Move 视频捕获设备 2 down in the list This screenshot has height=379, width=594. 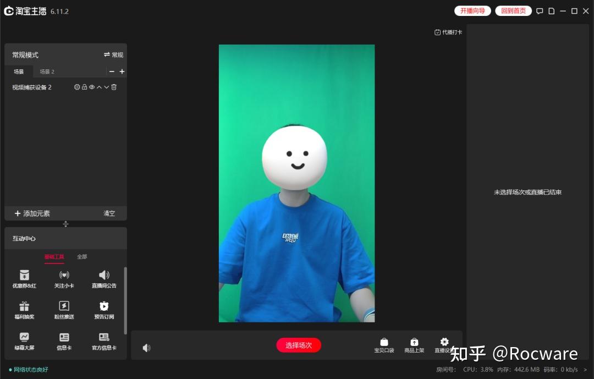tap(107, 87)
